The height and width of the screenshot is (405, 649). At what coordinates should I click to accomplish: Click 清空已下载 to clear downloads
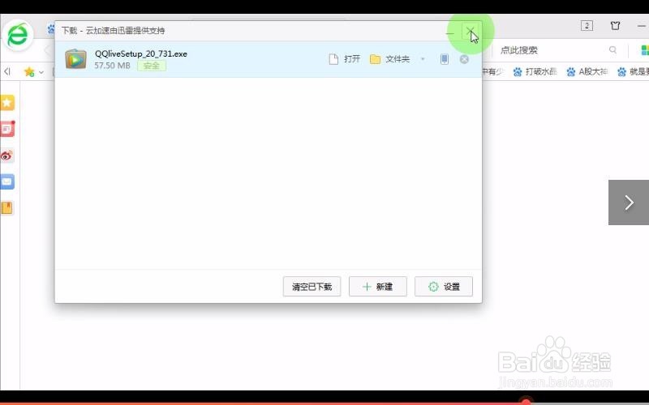(x=312, y=287)
